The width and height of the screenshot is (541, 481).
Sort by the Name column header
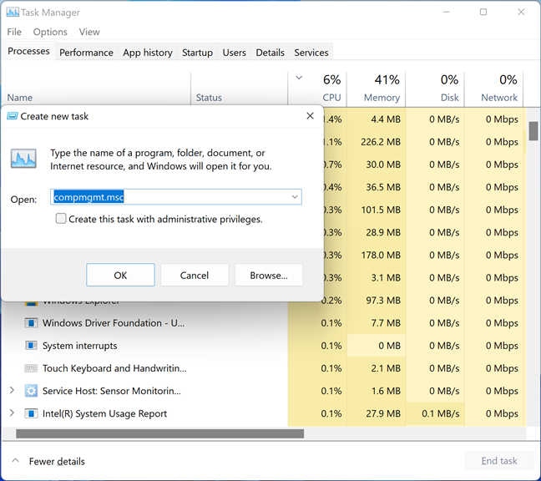97,89
